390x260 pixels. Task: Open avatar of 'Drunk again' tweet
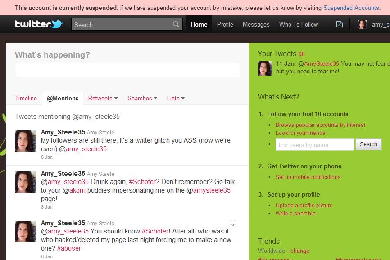coord(26,182)
